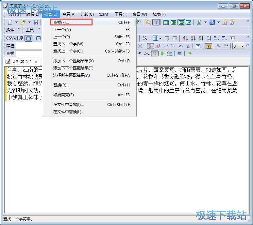Click the 筛选 filter input field
The image size is (253, 225).
pyautogui.click(x=29, y=46)
